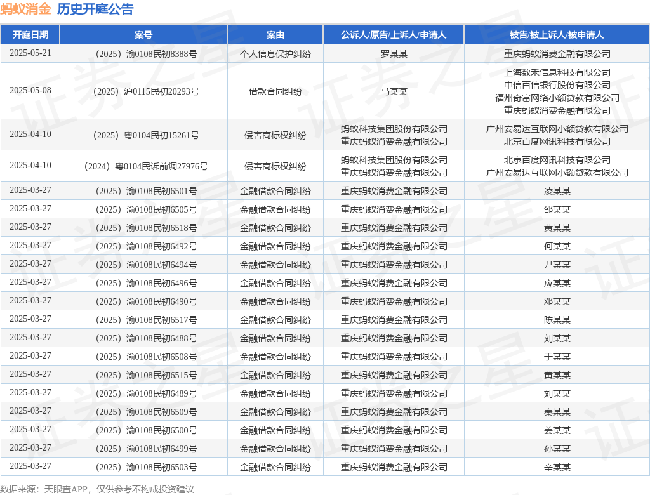Click case number 渝0108民初6490号
The width and height of the screenshot is (650, 495).
pos(147,301)
